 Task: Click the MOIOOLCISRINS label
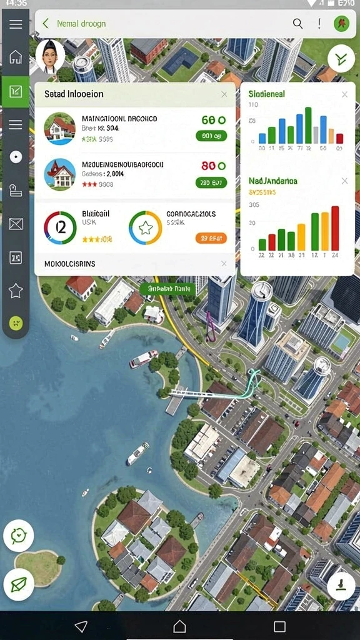[x=70, y=264]
